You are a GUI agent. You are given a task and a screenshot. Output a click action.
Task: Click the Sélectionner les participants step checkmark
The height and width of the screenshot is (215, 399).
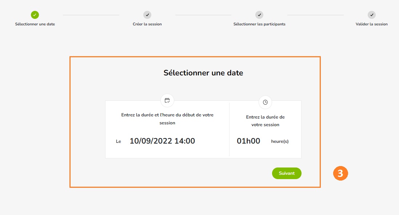[259, 15]
